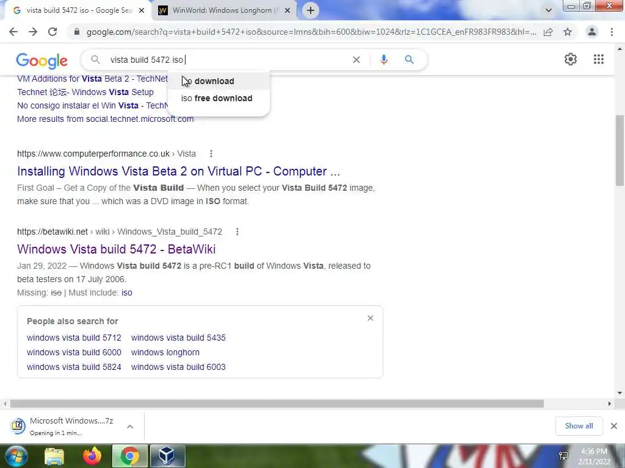
Task: Switch to the WinWorld Windows Longhorn tab
Action: pyautogui.click(x=225, y=10)
